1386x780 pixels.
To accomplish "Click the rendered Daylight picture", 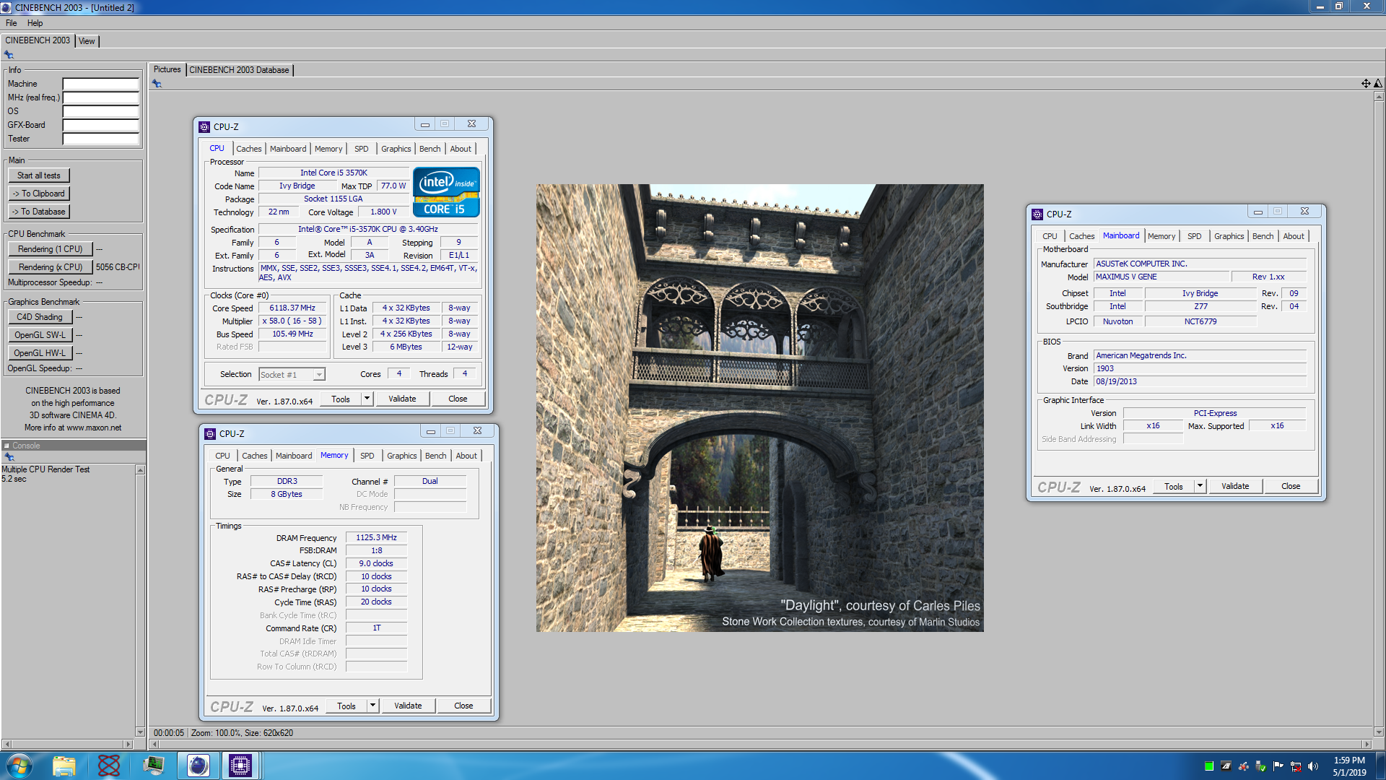I will point(759,408).
